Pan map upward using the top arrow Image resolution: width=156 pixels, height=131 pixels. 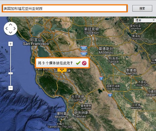[11, 24]
